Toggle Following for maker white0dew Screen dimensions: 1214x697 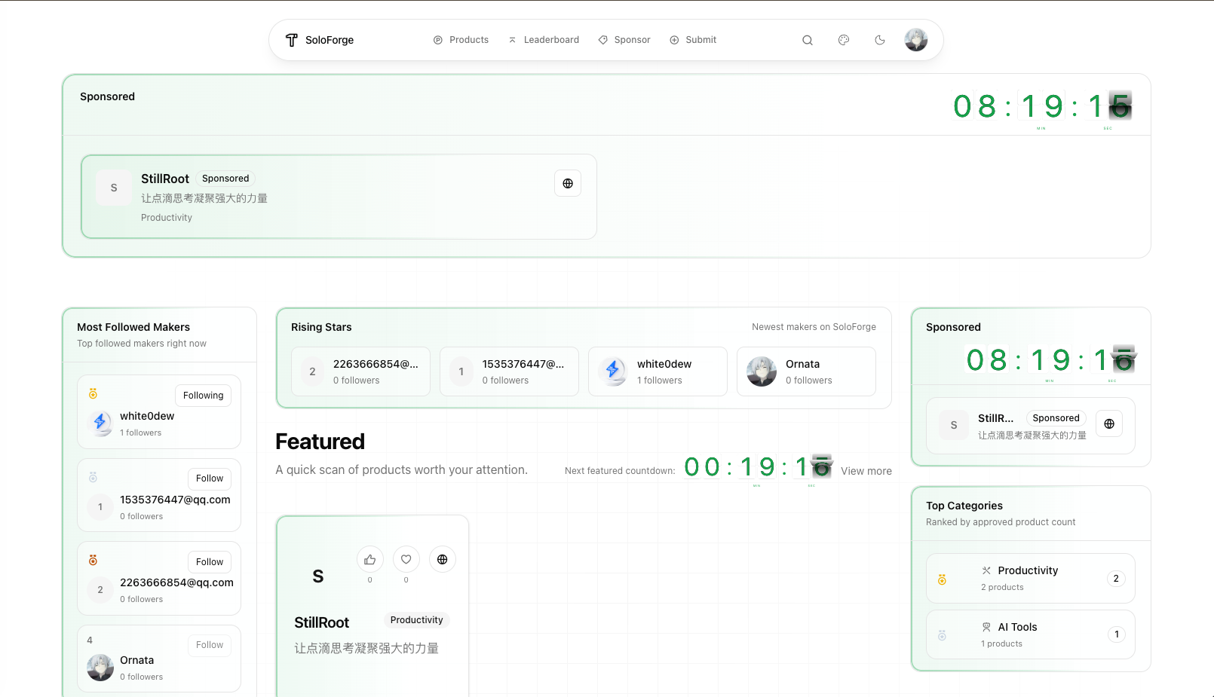pyautogui.click(x=202, y=395)
